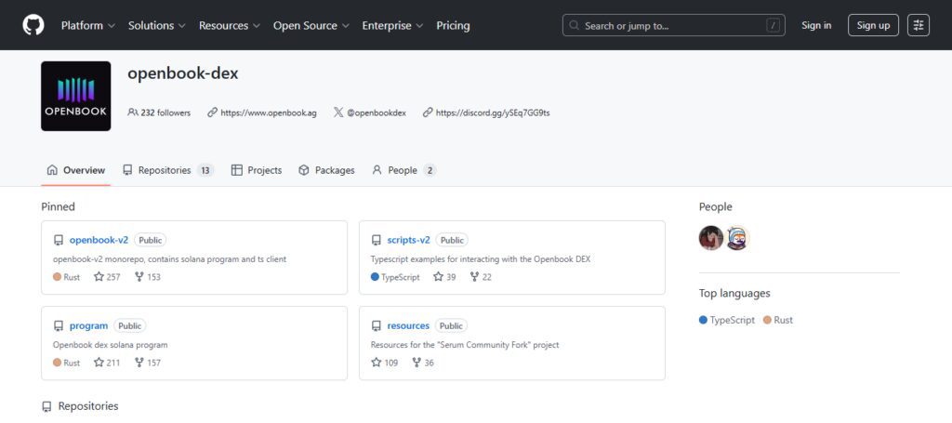Click the 109 stars count on resources
Viewport: 952px width, 423px height.
point(391,363)
